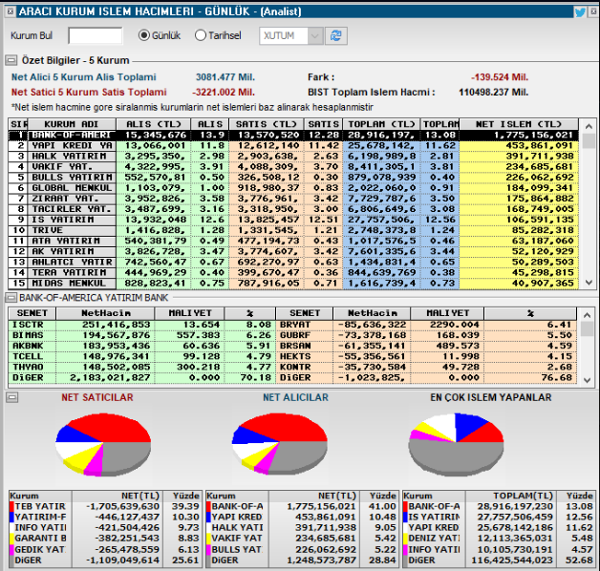Image resolution: width=600 pixels, height=571 pixels.
Task: Collapse the BANK-OF-AMERICA YATIRIM BANK section
Action: [x=11, y=298]
